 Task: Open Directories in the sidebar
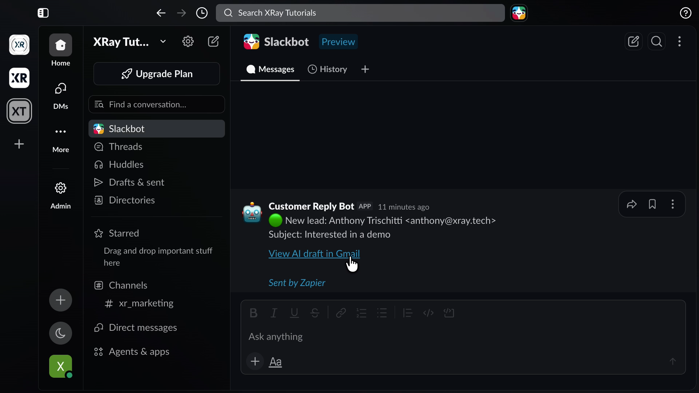(157, 200)
